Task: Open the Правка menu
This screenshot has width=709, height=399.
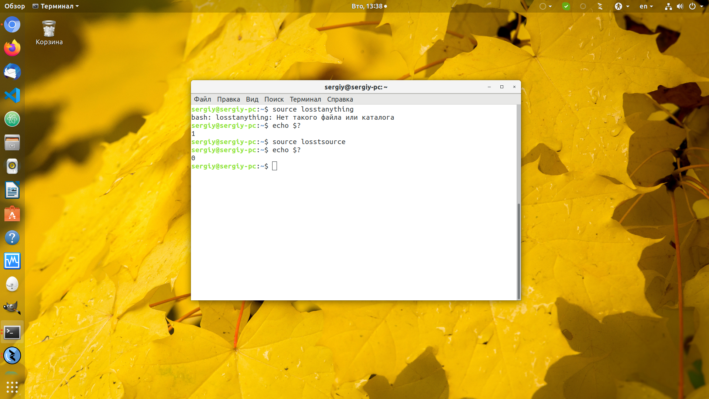Action: point(228,99)
